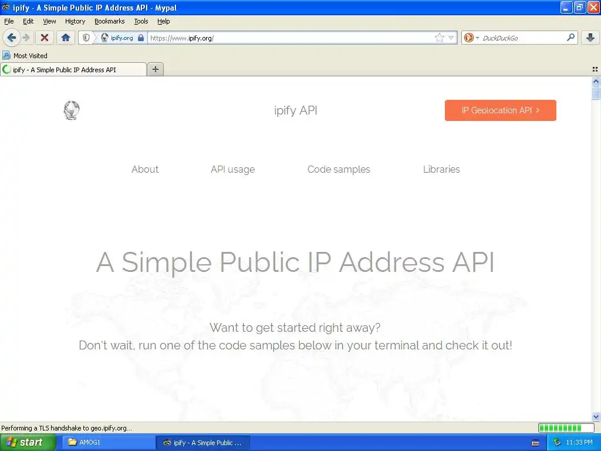Click the scrollbar down arrow
Image resolution: width=601 pixels, height=451 pixels.
(596, 416)
